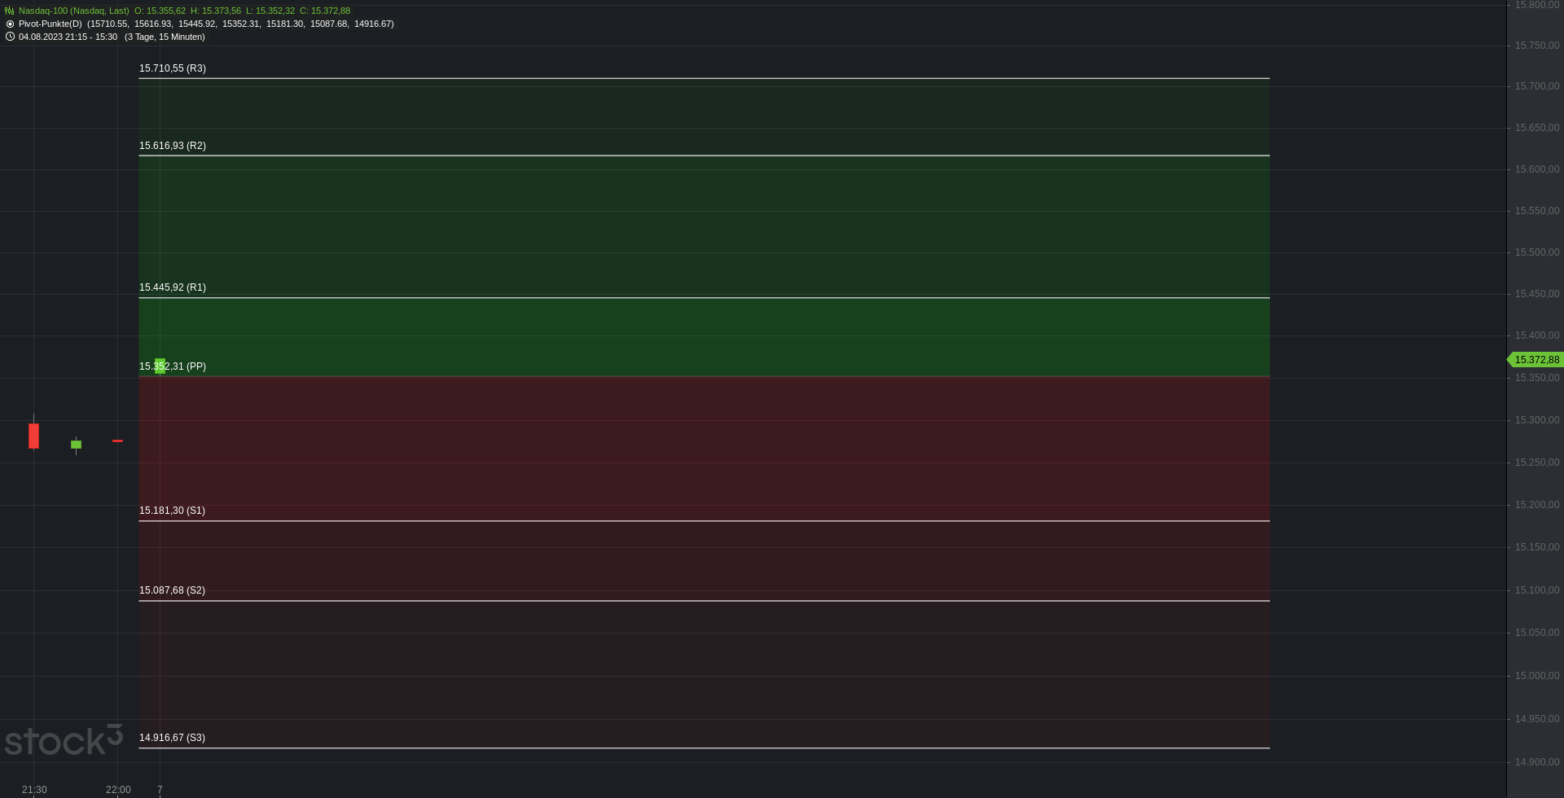Select the 04.08.2023 21:15 - 15:30 time range

click(x=68, y=37)
